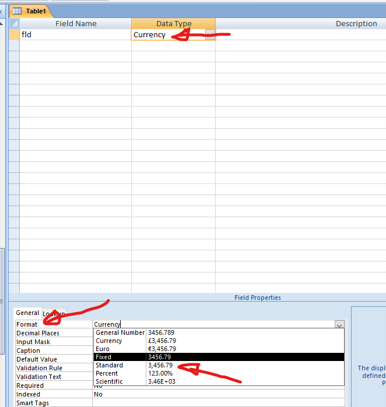Screen dimensions: 386x407
Task: Choose the Percent format option
Action: 219,373
